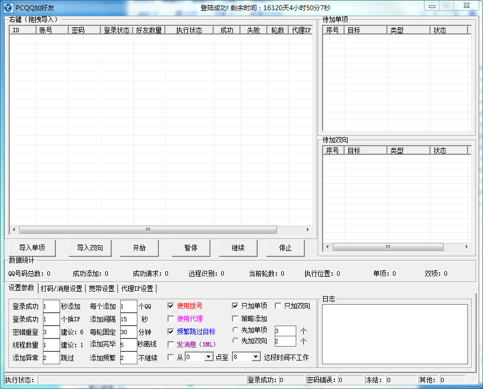
Task: Click the 导入双向 button
Action: click(x=90, y=248)
